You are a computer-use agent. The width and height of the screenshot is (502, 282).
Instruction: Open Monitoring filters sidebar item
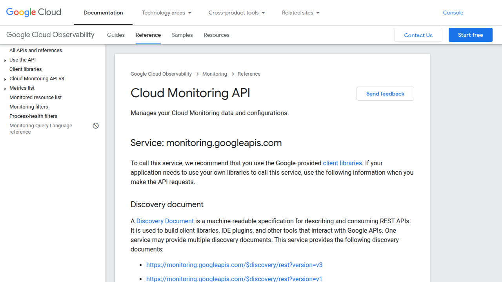pos(29,107)
